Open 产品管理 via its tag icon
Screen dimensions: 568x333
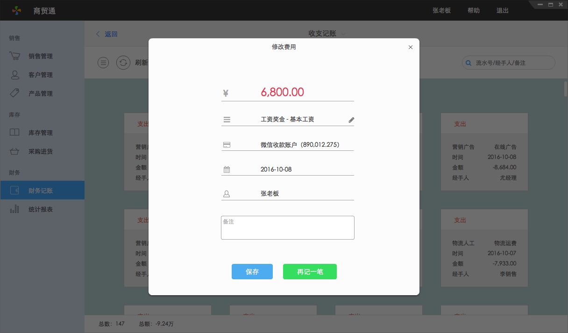[14, 93]
